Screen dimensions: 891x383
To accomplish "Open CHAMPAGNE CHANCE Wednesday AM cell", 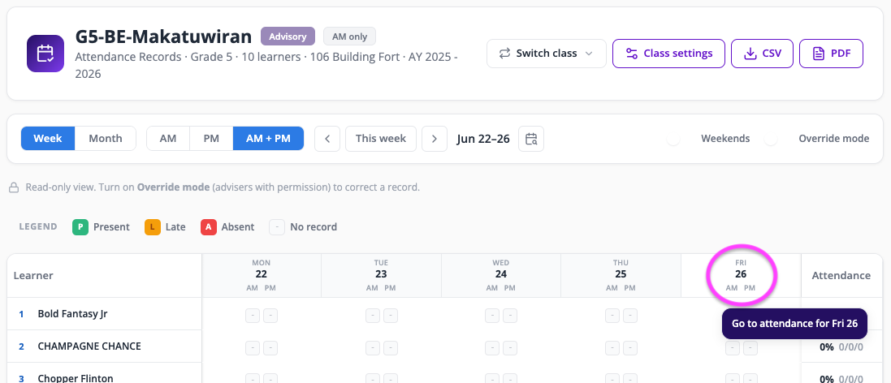I will coord(493,348).
